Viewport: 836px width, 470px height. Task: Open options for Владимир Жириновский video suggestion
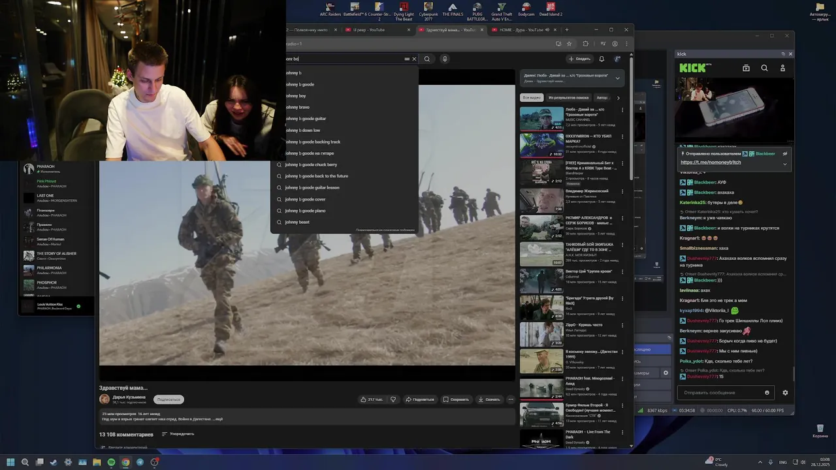point(622,191)
